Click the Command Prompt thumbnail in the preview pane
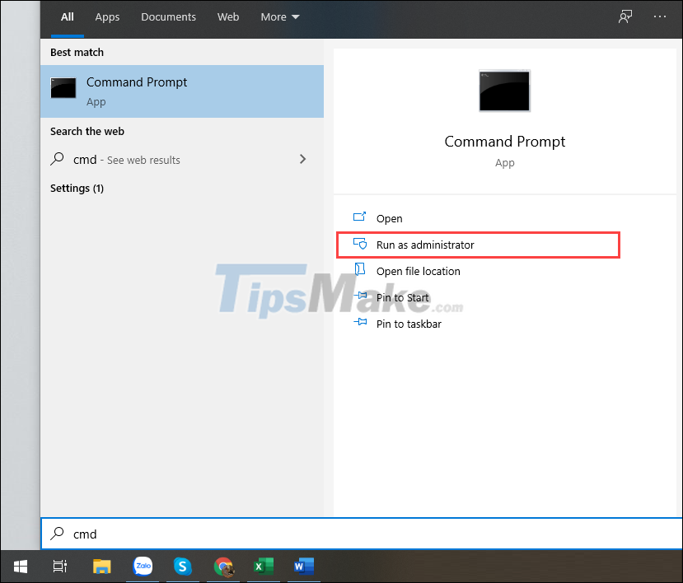 coord(504,91)
